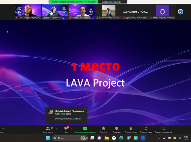Select Светлана Баланова video thumbnail
The height and width of the screenshot is (142, 191).
tap(55, 12)
